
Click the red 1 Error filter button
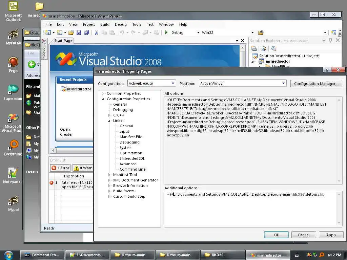[x=60, y=168]
